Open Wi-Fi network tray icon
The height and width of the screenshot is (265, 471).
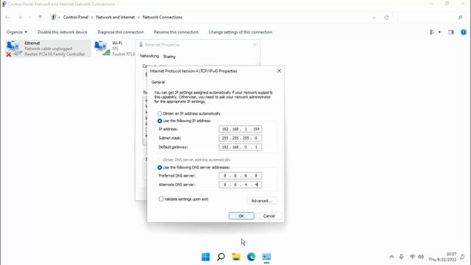coord(412,257)
